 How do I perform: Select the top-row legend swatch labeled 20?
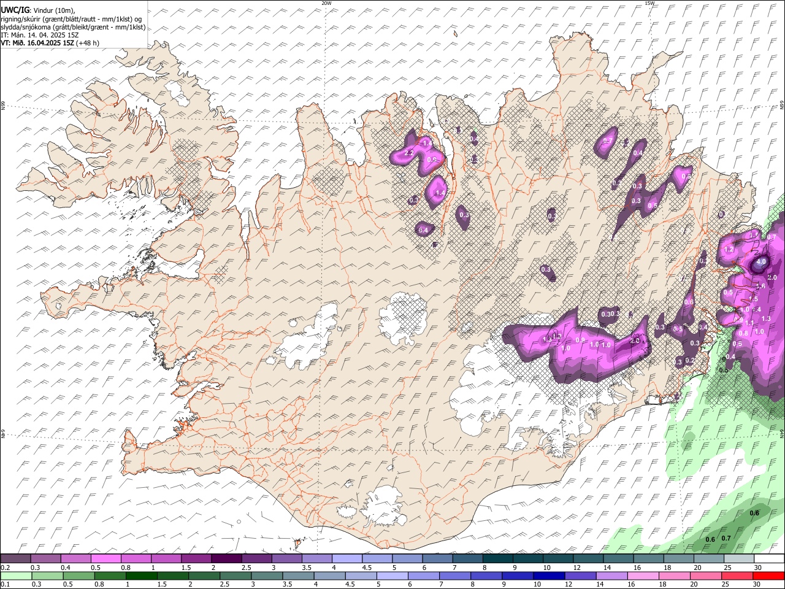point(709,559)
